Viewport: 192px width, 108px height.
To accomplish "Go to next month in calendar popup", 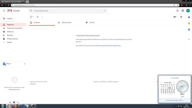I will (x=174, y=82).
